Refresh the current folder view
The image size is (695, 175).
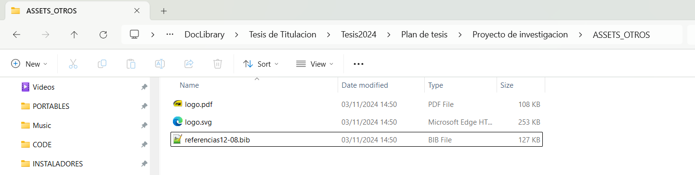point(103,35)
